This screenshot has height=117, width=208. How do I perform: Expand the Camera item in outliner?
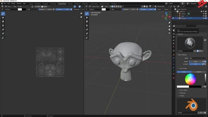click(177, 14)
